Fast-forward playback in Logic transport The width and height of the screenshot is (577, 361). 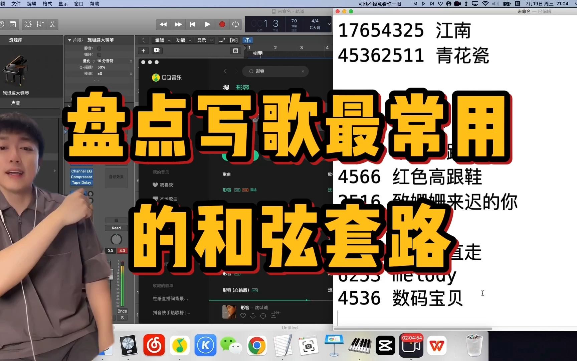[x=178, y=24]
